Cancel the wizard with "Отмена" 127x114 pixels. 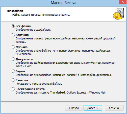(114, 108)
